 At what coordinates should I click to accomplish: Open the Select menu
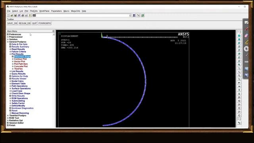pos(15,11)
